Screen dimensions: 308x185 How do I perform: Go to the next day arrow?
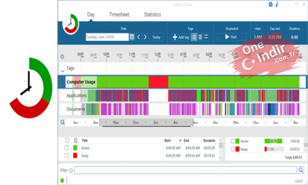pos(145,37)
